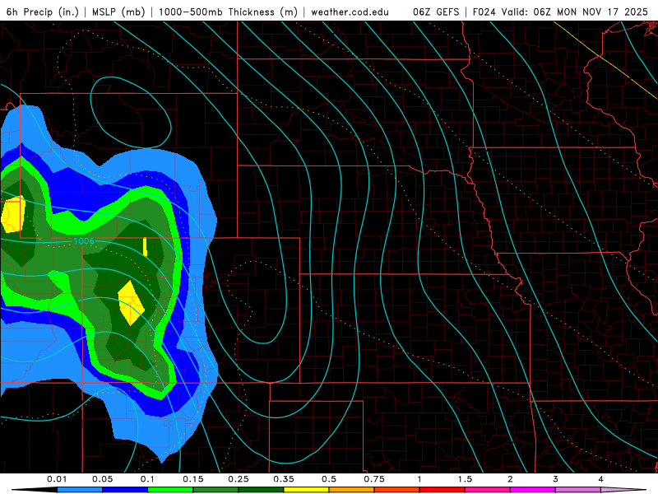
Task: Click the 0.1 legend value
Action: click(x=147, y=479)
